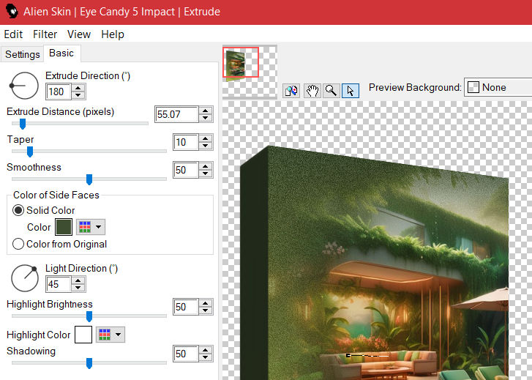This screenshot has width=532, height=380.
Task: Open the Edit menu
Action: (x=13, y=34)
